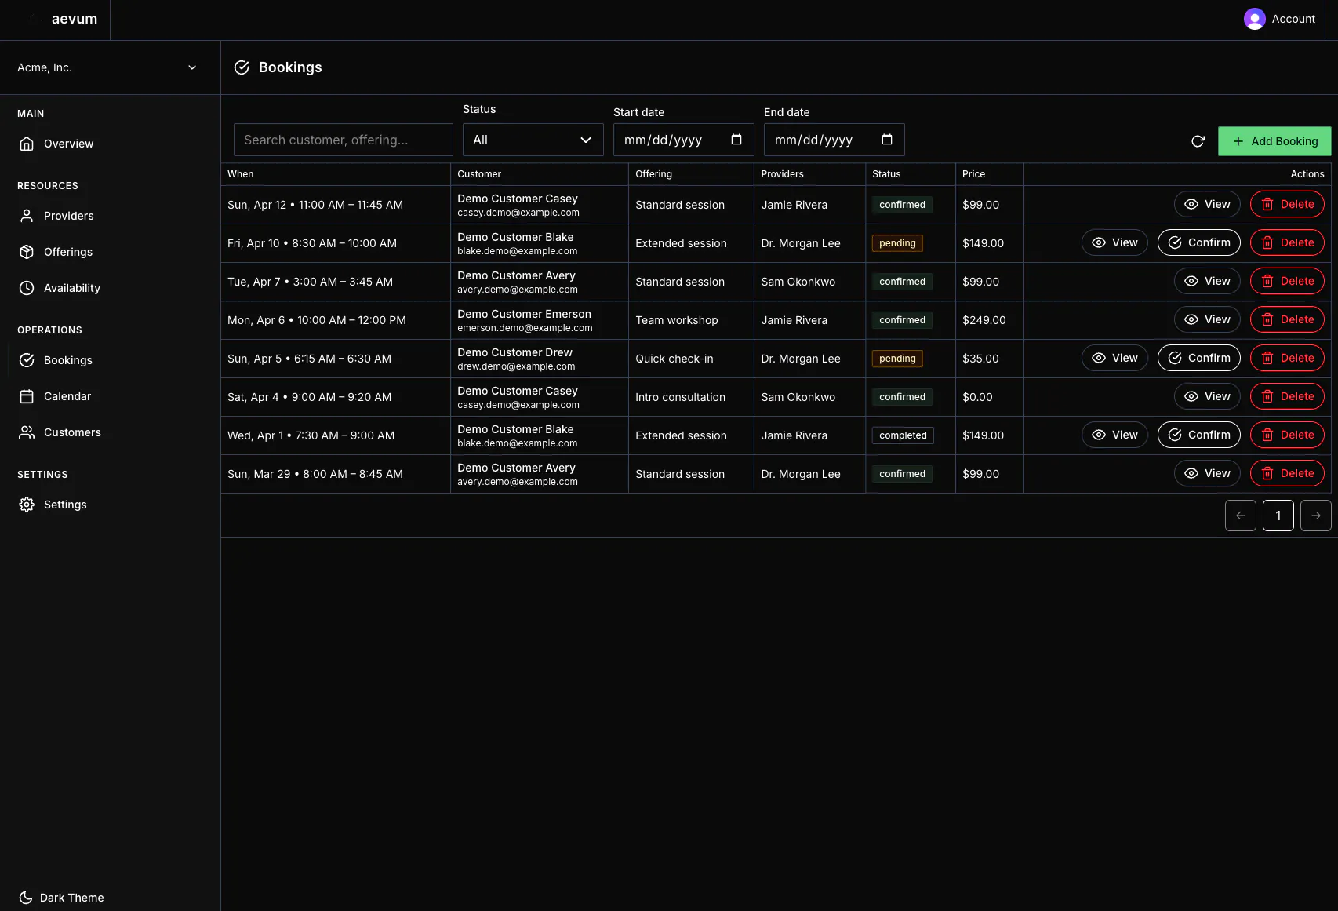Click the search customer input field
This screenshot has height=911, width=1338.
(x=344, y=140)
